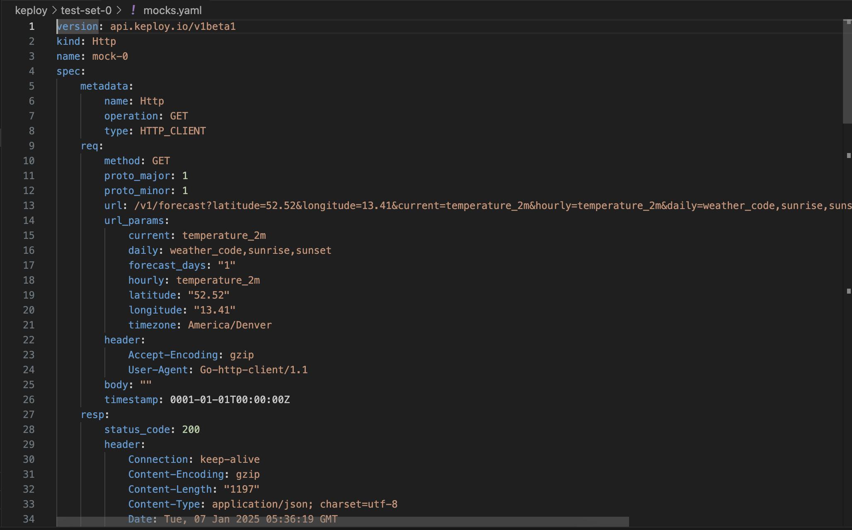This screenshot has width=852, height=530.
Task: Click the keep-alive Connection value
Action: point(230,459)
